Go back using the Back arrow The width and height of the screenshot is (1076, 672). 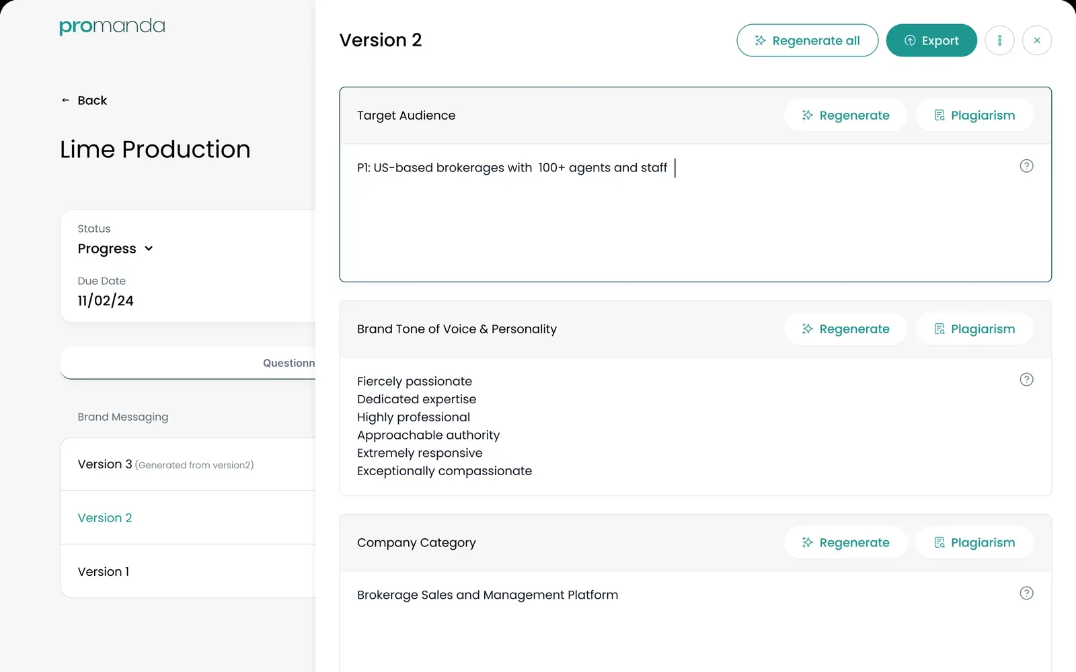click(x=84, y=100)
